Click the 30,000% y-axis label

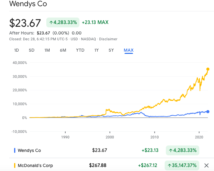click(20, 77)
